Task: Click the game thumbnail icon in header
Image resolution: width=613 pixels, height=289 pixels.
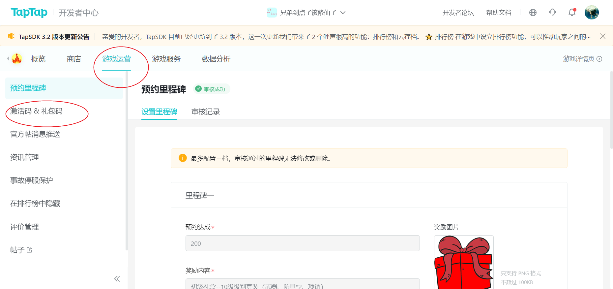Action: [272, 13]
